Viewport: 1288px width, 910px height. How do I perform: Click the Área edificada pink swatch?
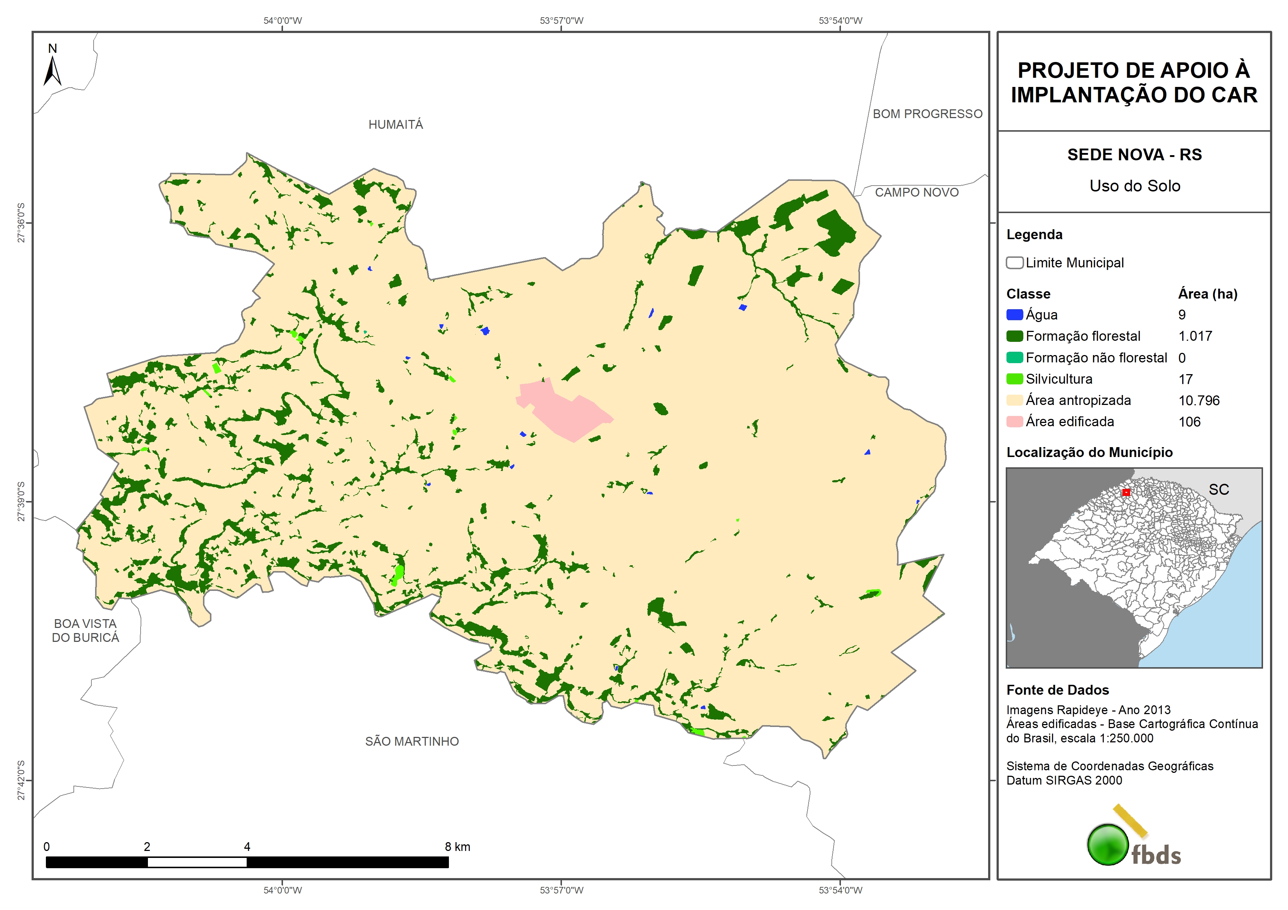click(1014, 422)
